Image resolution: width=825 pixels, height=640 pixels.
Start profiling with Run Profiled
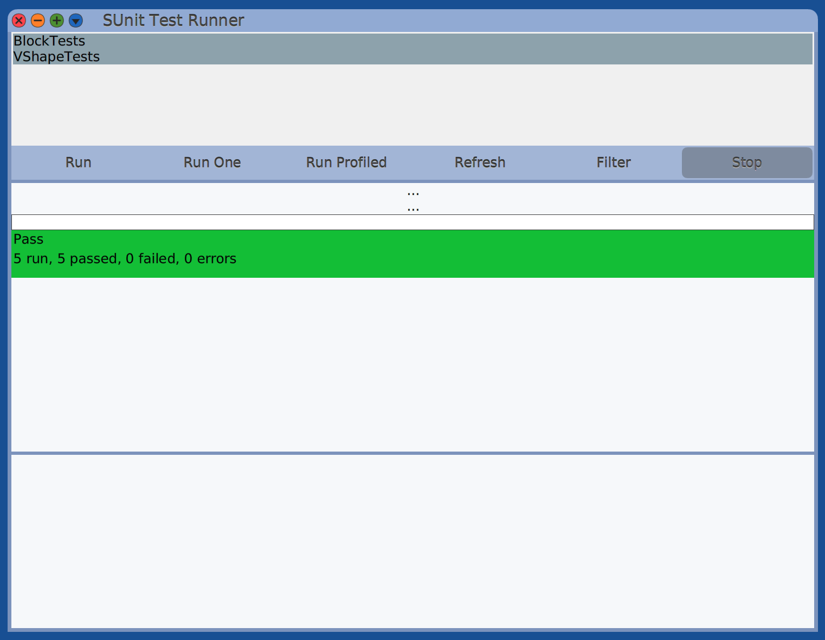(346, 162)
